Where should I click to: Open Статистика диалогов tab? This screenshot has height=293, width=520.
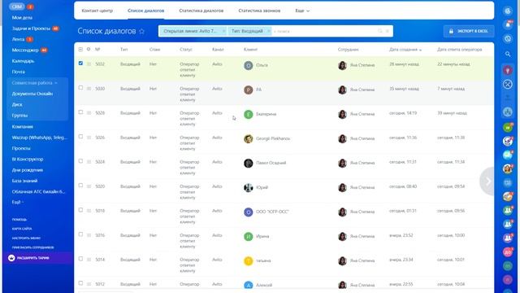(x=201, y=11)
